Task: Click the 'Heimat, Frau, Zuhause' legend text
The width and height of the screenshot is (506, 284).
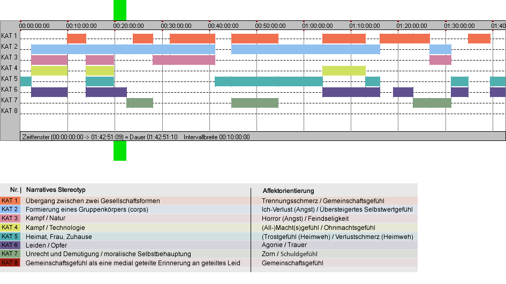Action: tap(59, 236)
